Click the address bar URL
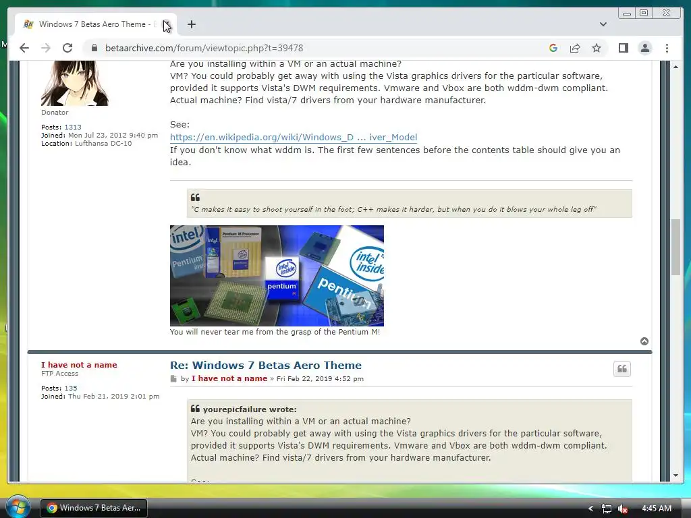The image size is (691, 518). 204,48
